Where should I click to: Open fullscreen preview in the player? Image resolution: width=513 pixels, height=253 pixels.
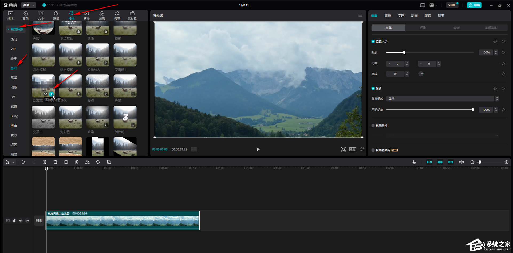pyautogui.click(x=362, y=149)
